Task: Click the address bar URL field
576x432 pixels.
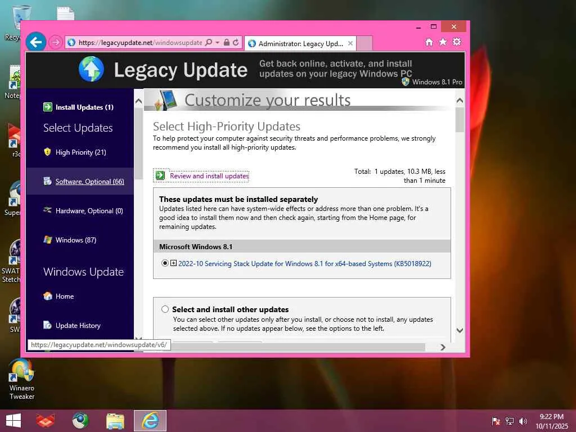Action: (x=140, y=43)
